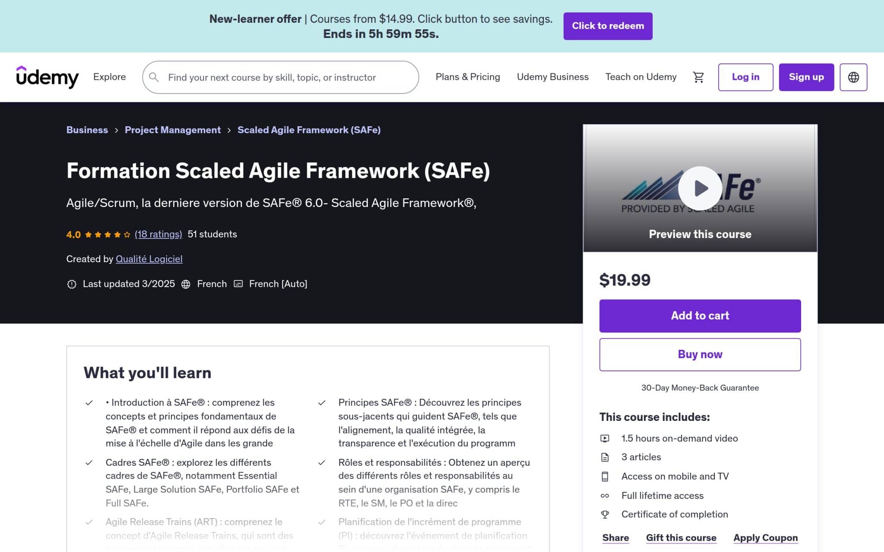Click the course title heading
This screenshot has width=884, height=552.
coord(278,171)
